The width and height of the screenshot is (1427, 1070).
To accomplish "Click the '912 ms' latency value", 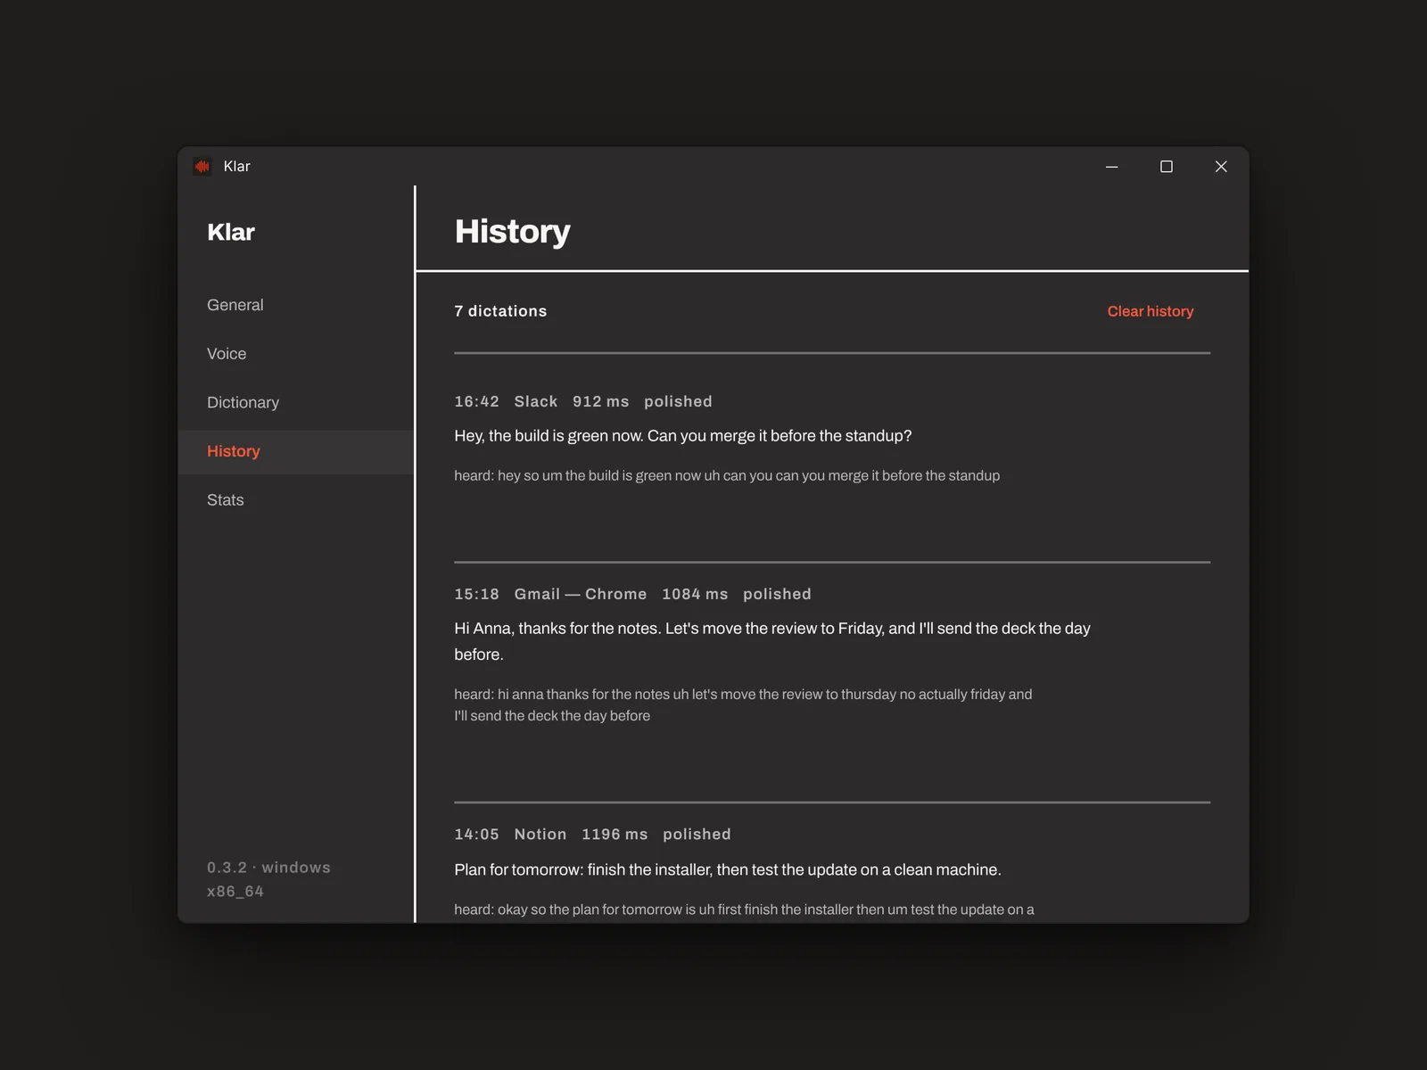I will (x=600, y=401).
